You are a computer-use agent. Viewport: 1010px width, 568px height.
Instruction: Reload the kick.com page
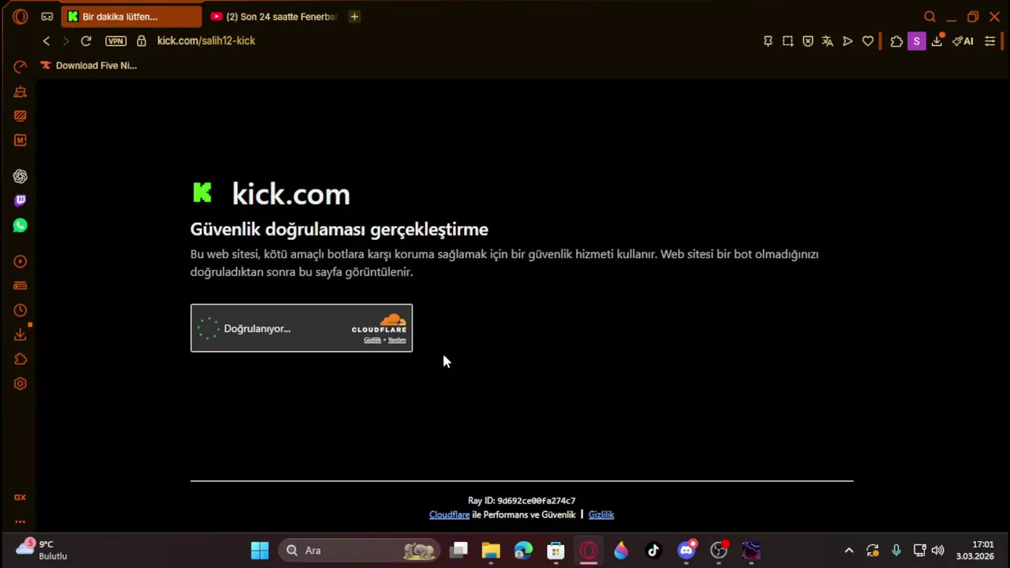coord(86,41)
